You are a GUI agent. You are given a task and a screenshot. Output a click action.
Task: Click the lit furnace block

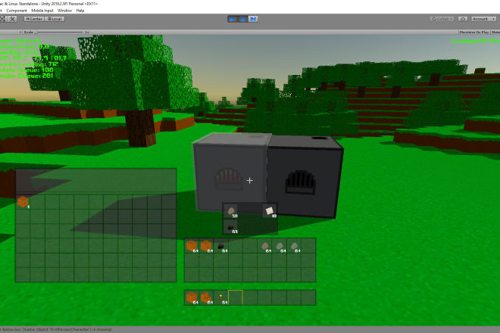click(x=231, y=172)
